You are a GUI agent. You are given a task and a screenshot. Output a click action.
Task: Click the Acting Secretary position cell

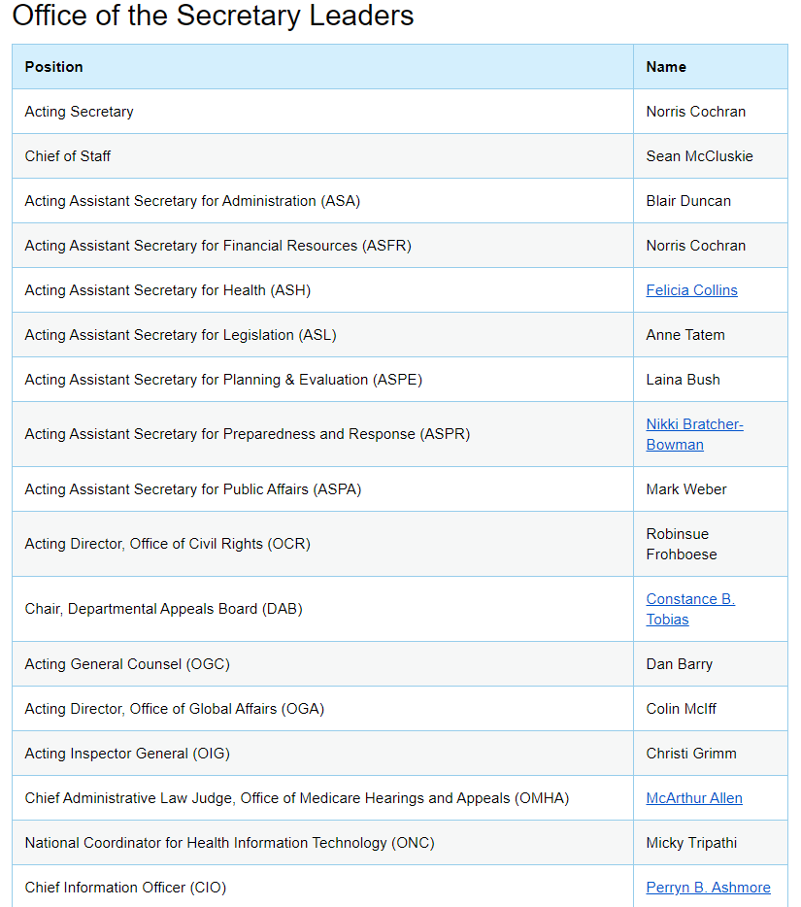pyautogui.click(x=322, y=112)
